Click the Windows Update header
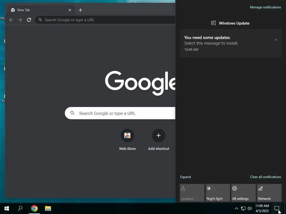This screenshot has height=214, width=286. pyautogui.click(x=230, y=23)
